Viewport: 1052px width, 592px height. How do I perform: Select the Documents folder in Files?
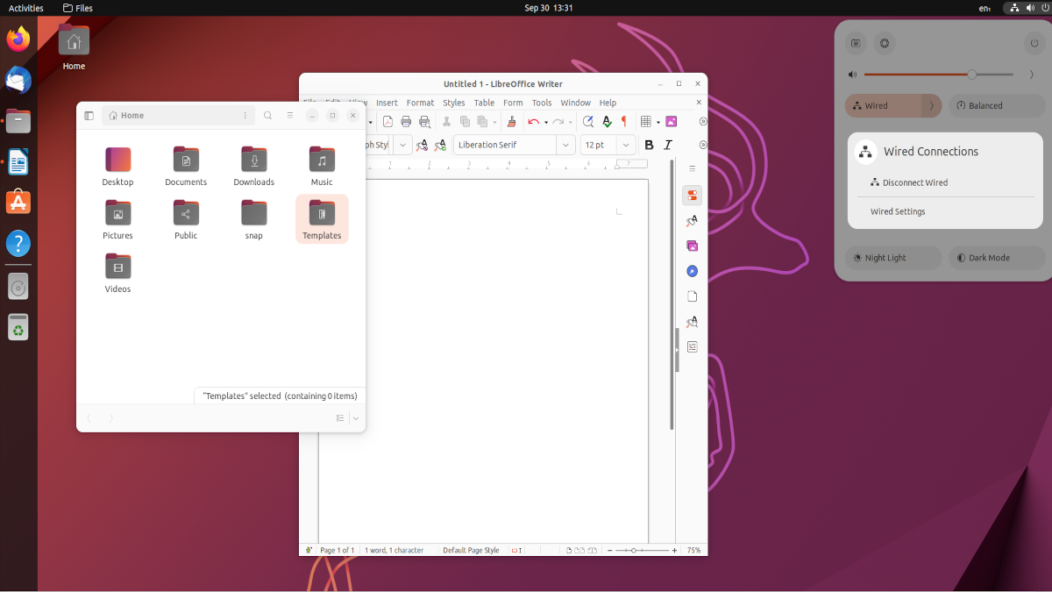point(186,167)
